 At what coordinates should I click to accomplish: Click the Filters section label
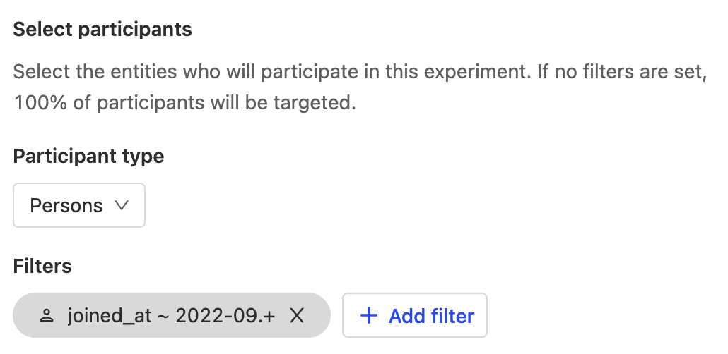[x=42, y=266]
